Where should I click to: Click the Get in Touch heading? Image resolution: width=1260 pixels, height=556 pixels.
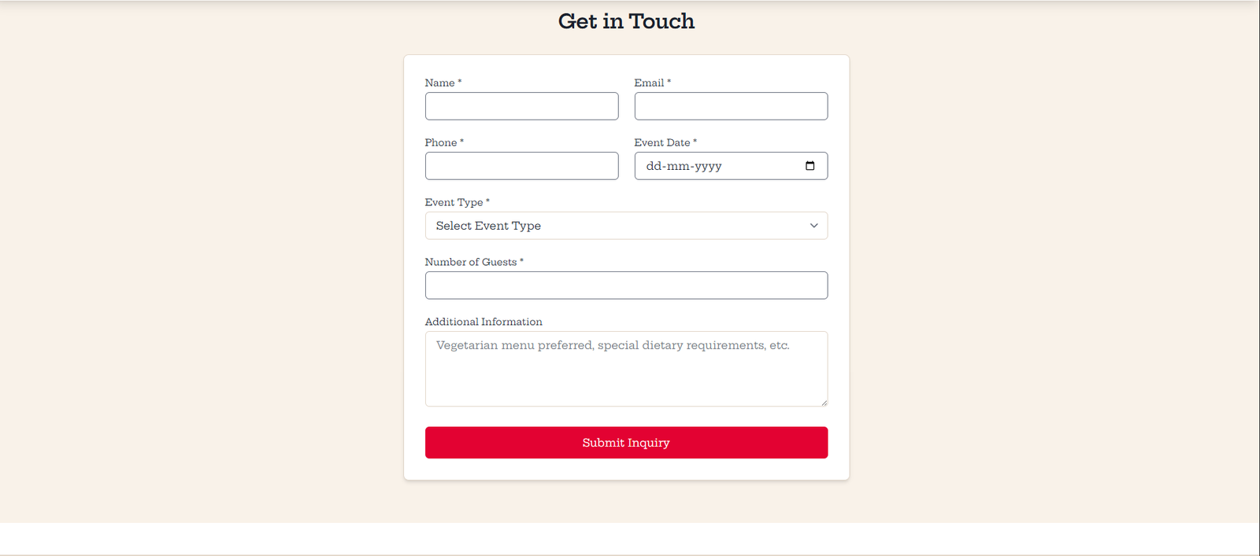tap(626, 21)
